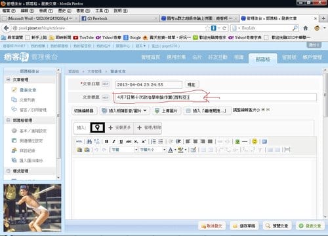Open the font size dropdown
Image resolution: width=328 pixels, height=236 pixels.
[x=152, y=150]
